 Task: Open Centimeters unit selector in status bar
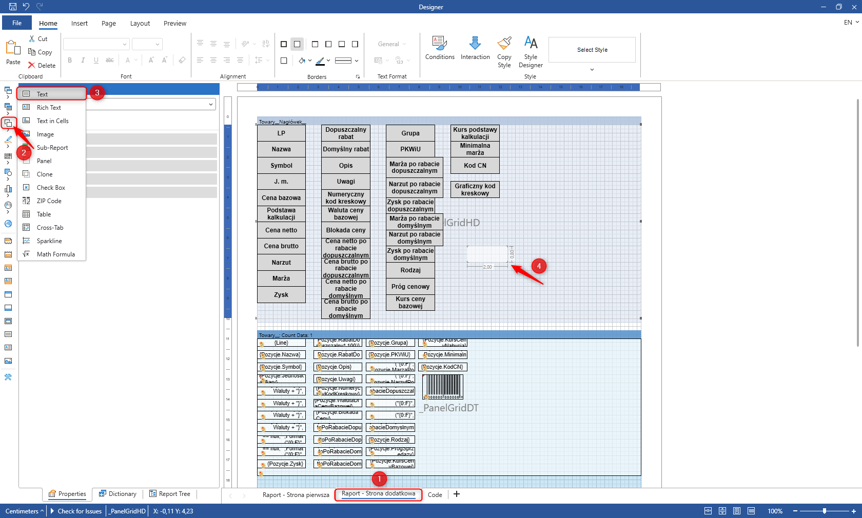pyautogui.click(x=24, y=511)
